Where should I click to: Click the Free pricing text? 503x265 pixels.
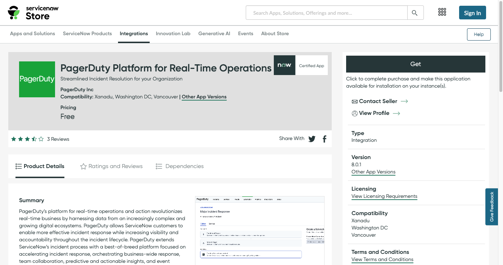(x=68, y=117)
